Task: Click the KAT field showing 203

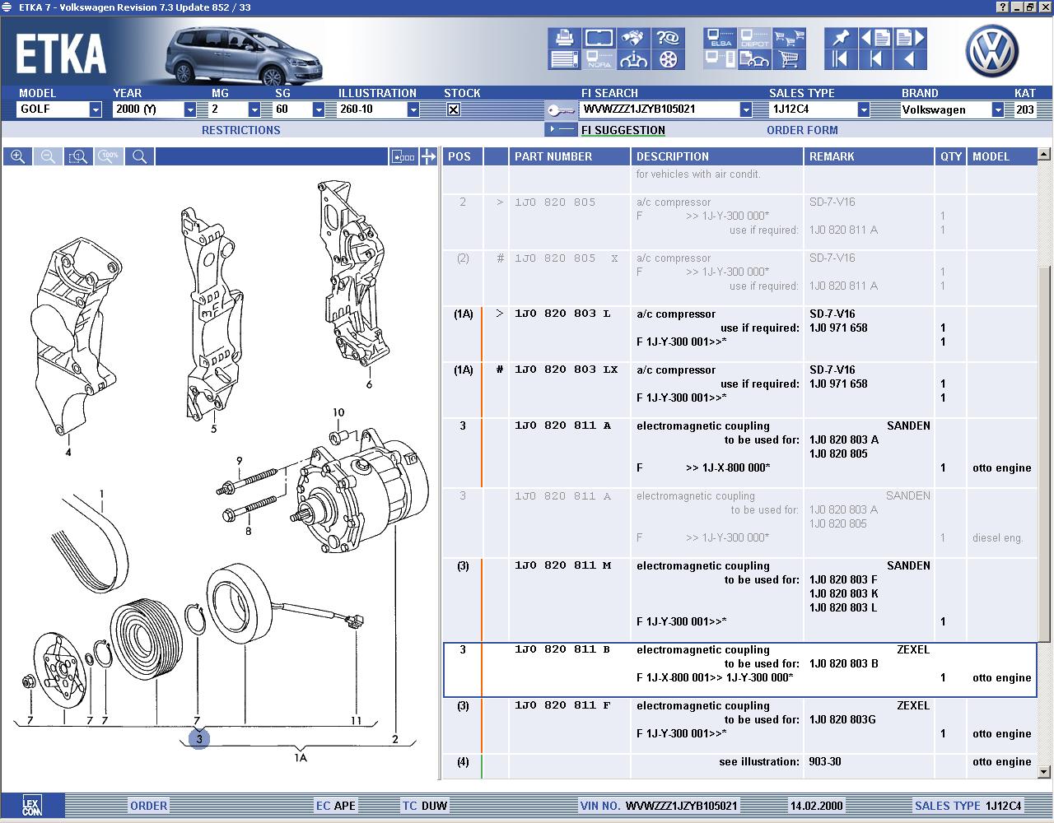Action: tap(1024, 109)
